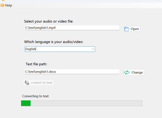Focus the audio or video file path field

pos(72,28)
